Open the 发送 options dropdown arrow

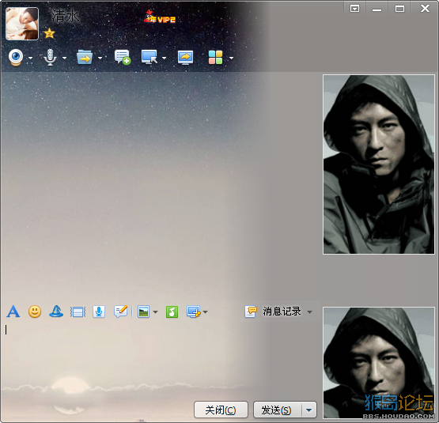tap(309, 410)
